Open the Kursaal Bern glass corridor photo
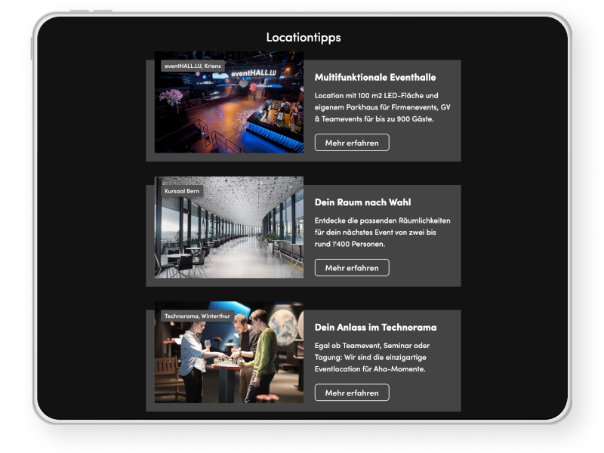Screen dimensions: 604x453 coord(229,227)
